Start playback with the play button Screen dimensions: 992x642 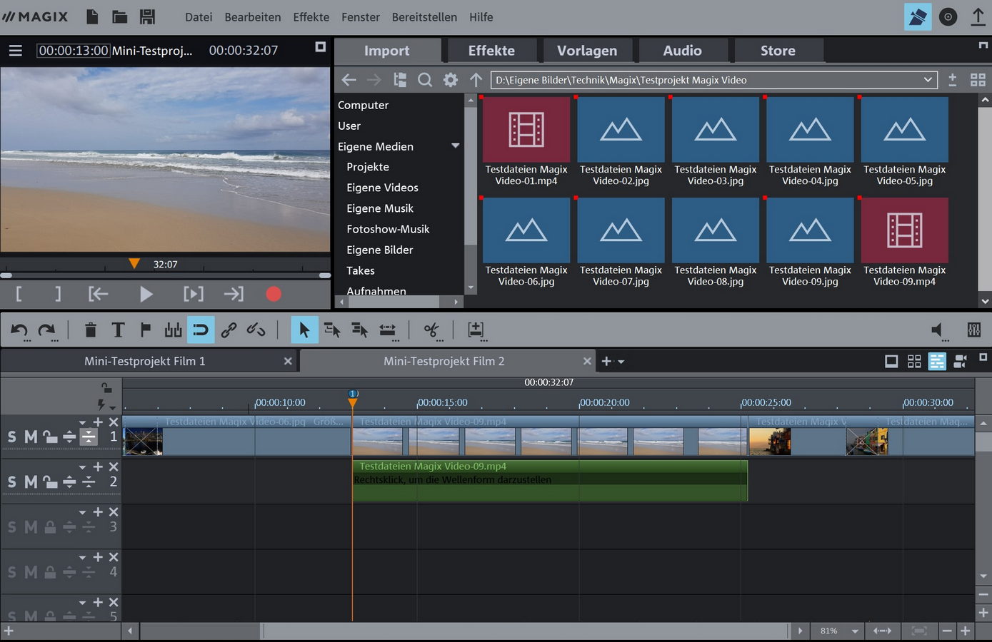(x=146, y=294)
